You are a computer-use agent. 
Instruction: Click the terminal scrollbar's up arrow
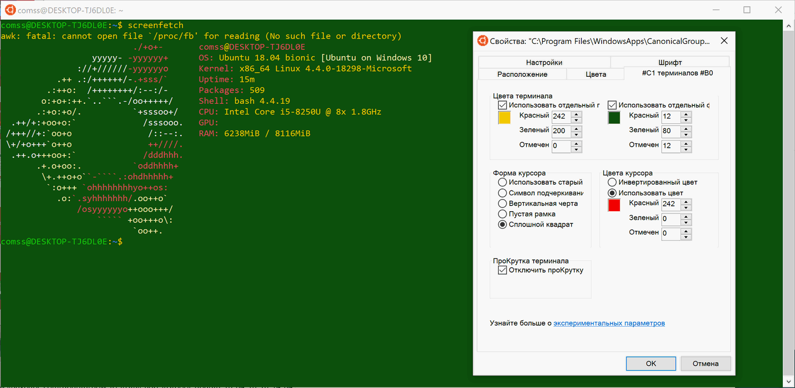pyautogui.click(x=789, y=24)
